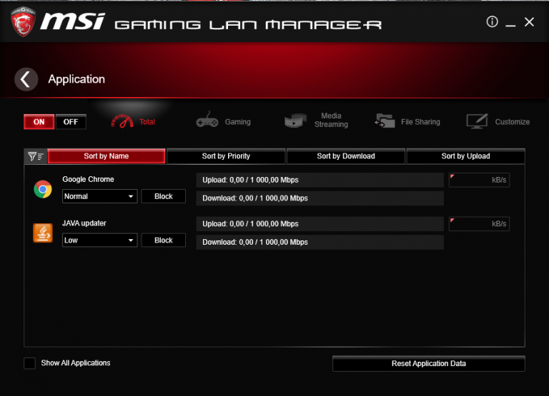
Task: Select the Gaming mode label
Action: (238, 122)
